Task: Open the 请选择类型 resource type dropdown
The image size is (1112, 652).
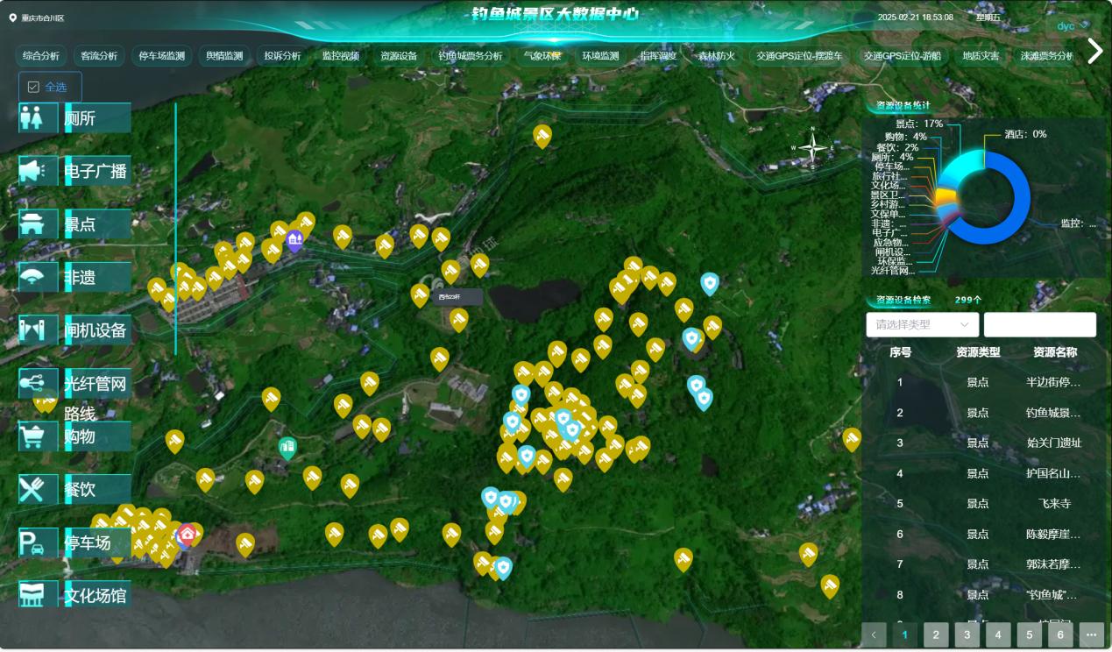Action: (922, 324)
